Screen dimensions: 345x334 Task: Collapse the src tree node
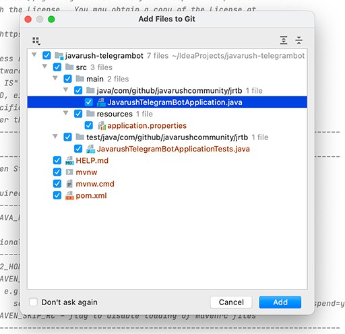pyautogui.click(x=44, y=66)
